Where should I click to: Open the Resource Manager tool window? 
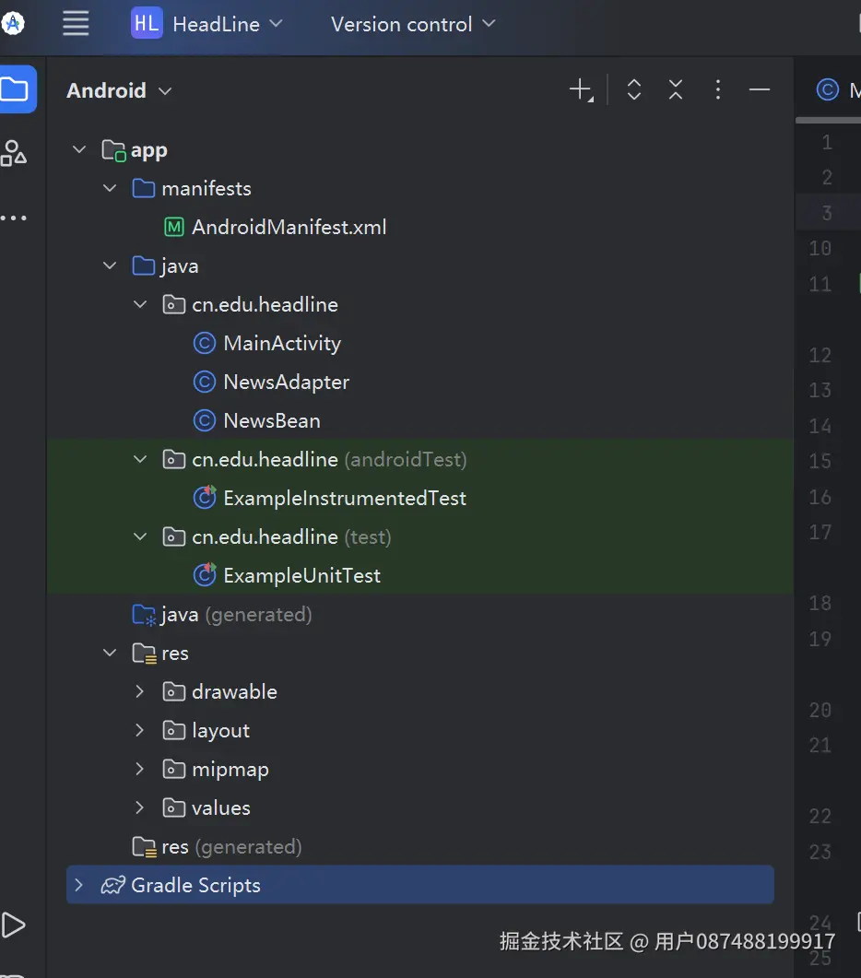14,153
